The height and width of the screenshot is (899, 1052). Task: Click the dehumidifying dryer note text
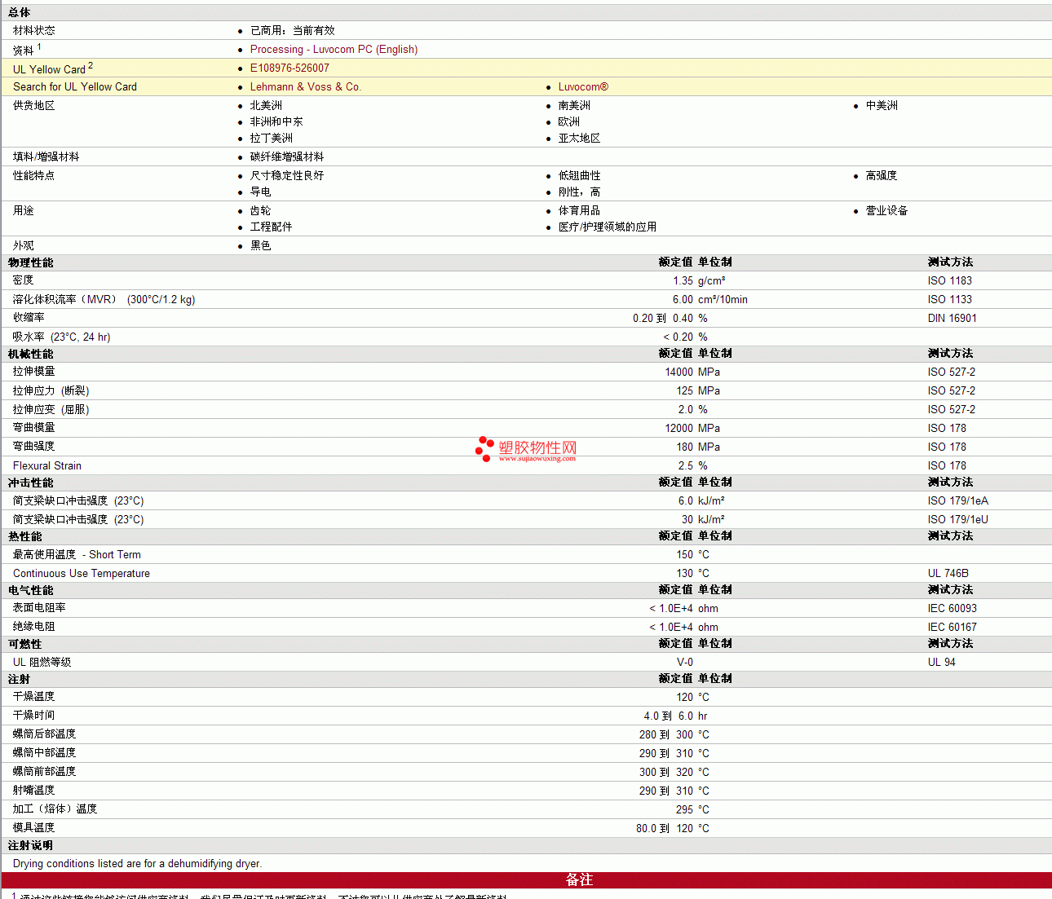pyautogui.click(x=137, y=863)
